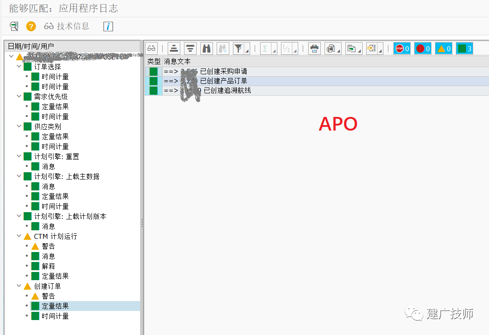
Task: Select the 解释 tree item
Action: click(48, 267)
